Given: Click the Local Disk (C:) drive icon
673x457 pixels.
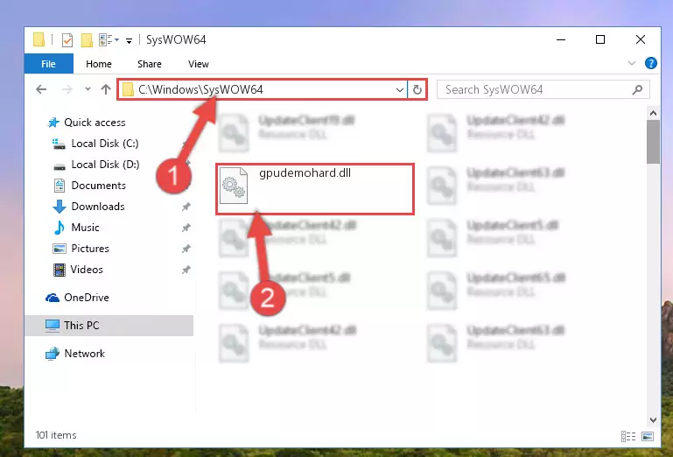Looking at the screenshot, I should 59,144.
